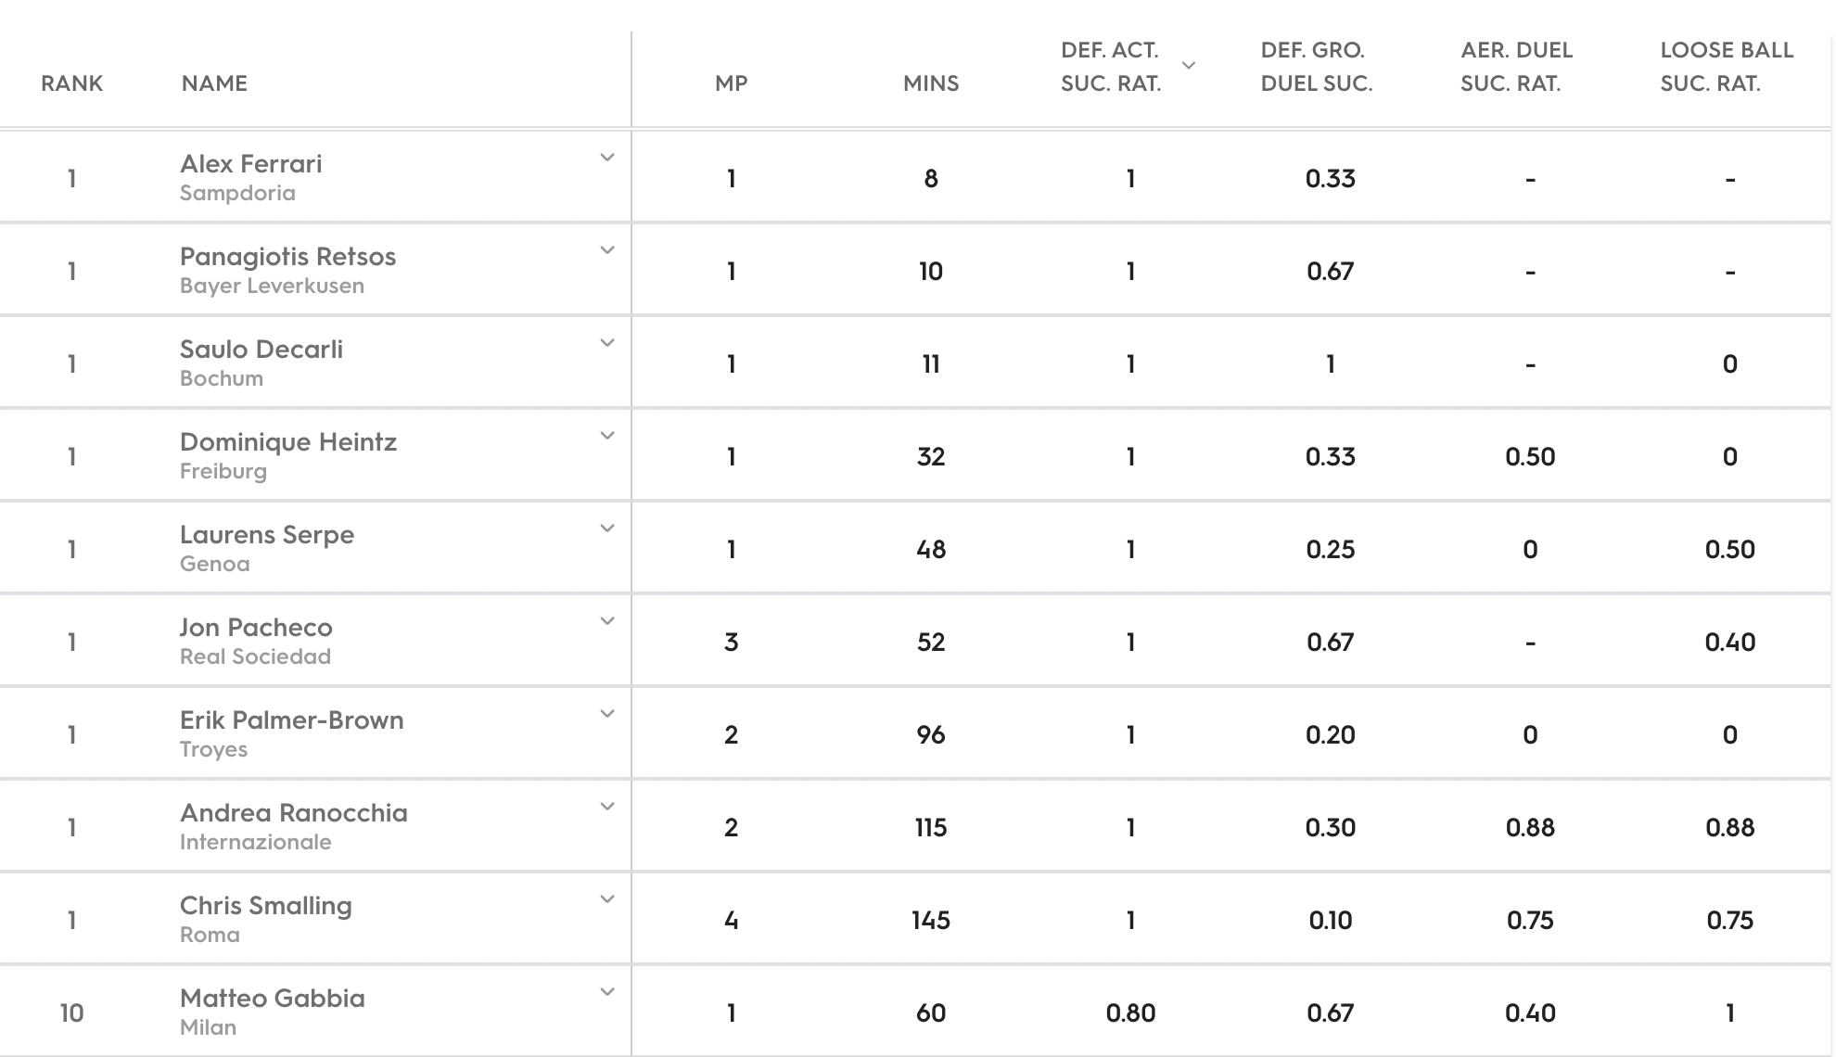Expand Erik Palmer-Brown chevron
The height and width of the screenshot is (1057, 1836).
[607, 714]
